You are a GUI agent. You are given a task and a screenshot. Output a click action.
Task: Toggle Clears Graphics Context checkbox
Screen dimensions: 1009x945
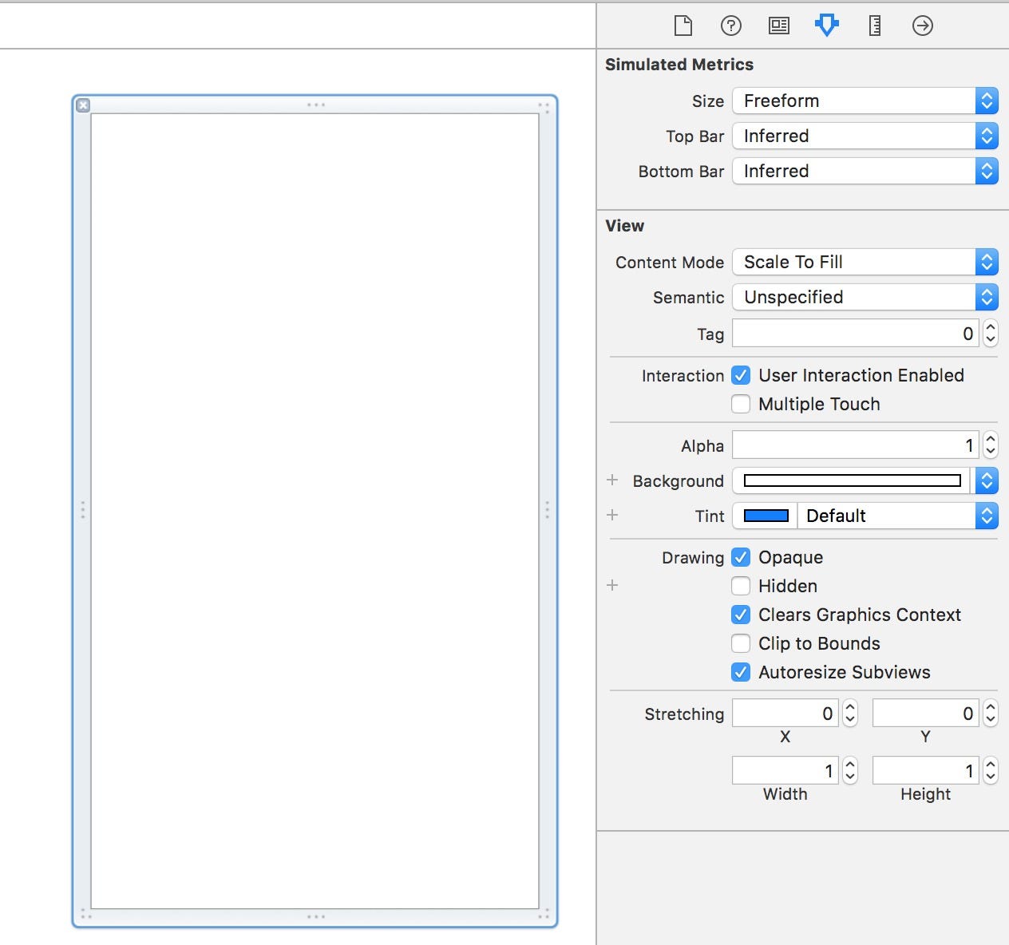741,615
